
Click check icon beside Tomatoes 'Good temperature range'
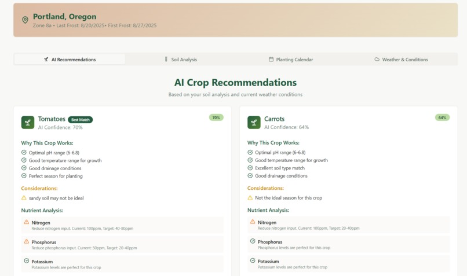(x=24, y=160)
